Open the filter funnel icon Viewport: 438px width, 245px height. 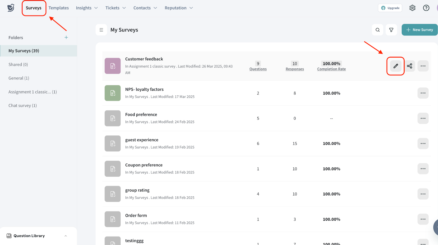coord(391,30)
